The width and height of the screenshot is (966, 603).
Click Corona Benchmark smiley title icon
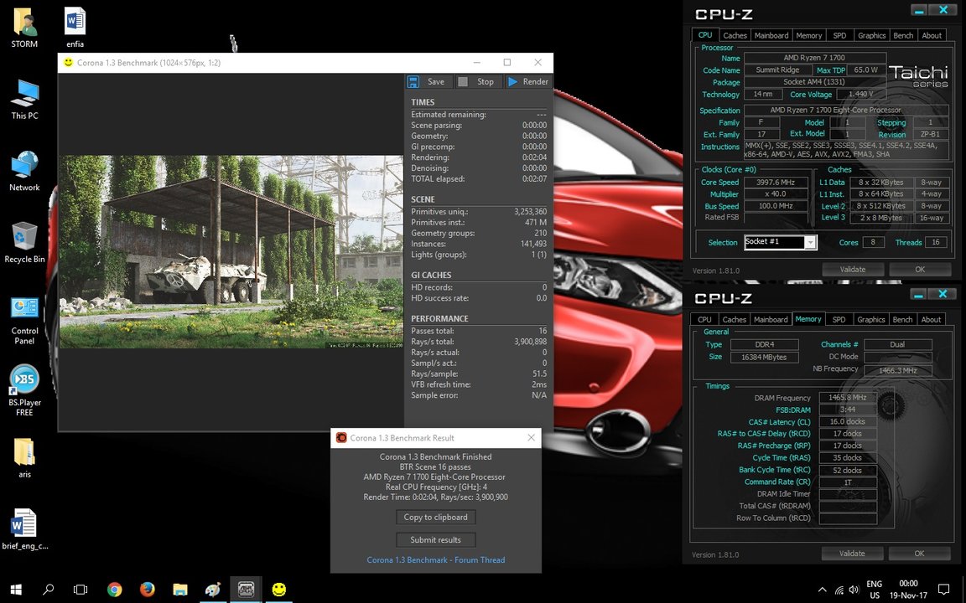69,62
